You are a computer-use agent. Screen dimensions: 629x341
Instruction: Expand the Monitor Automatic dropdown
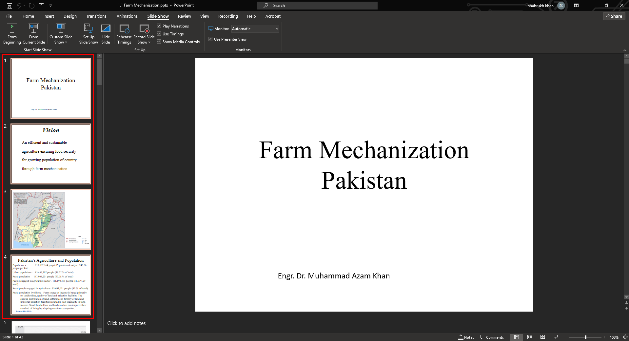[277, 29]
